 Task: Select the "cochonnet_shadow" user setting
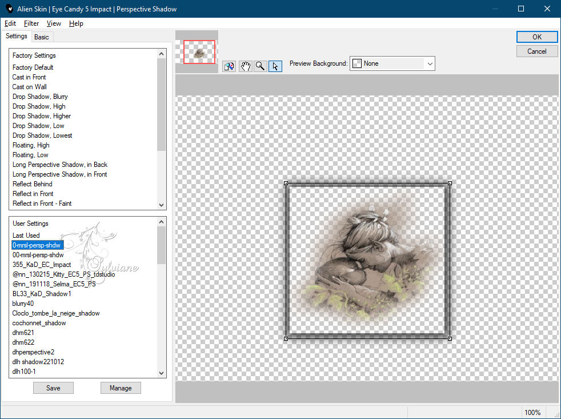tap(39, 322)
